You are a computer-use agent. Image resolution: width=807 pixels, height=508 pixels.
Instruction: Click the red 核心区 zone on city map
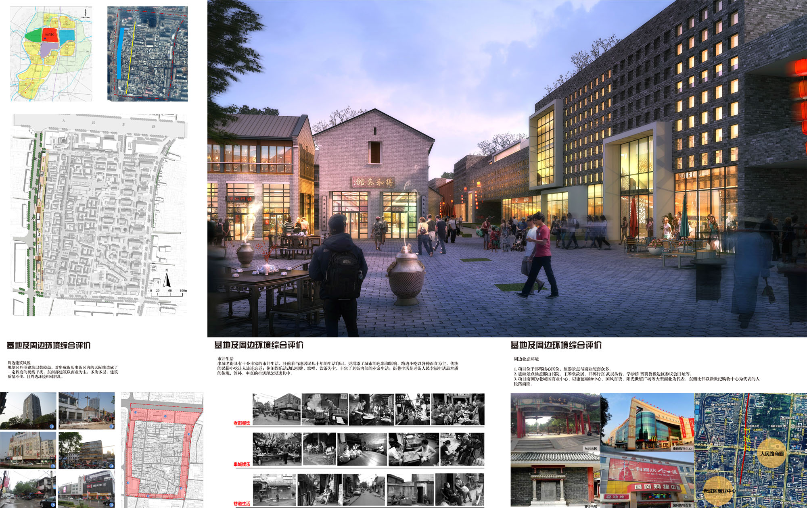tap(50, 35)
